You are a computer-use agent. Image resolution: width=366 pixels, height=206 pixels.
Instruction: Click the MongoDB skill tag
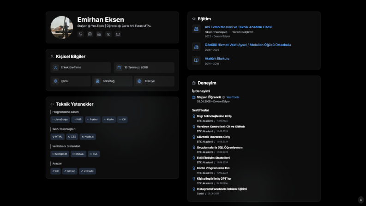coord(60,154)
